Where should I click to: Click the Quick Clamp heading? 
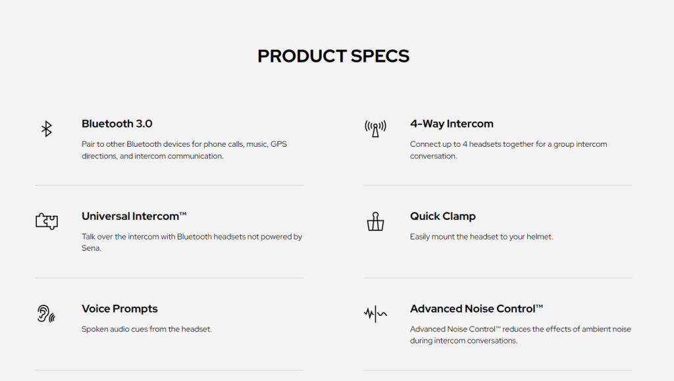coord(442,216)
